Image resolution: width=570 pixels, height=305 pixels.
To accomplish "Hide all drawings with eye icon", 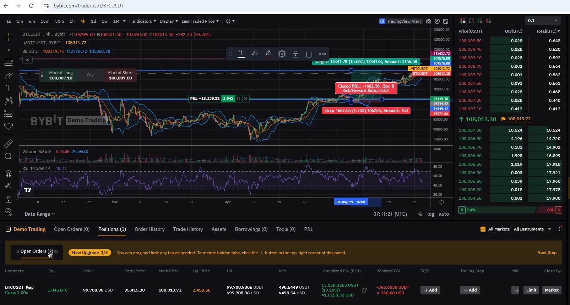I will (9, 212).
